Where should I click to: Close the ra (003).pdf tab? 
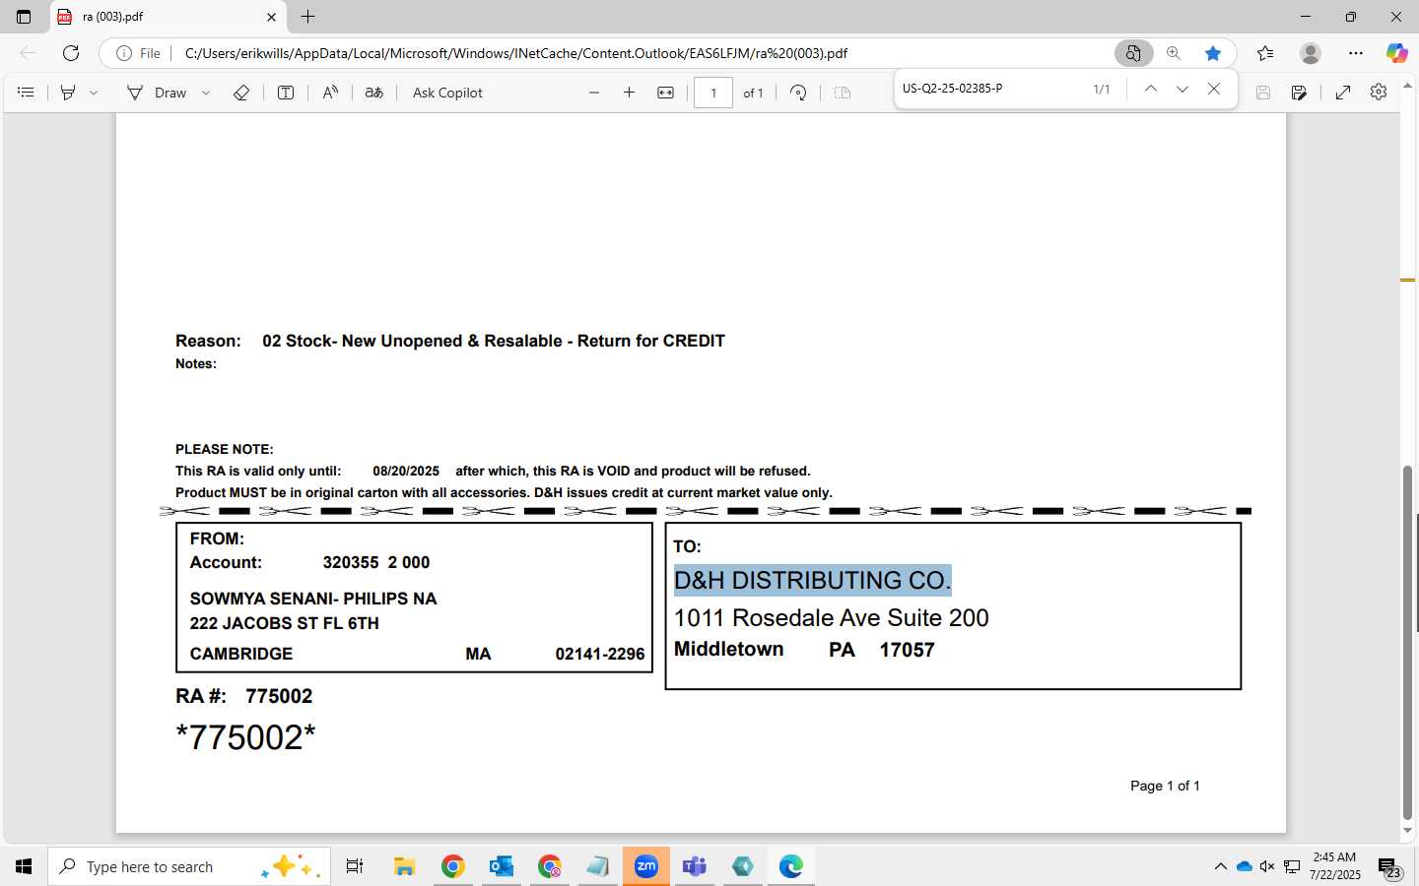[271, 17]
